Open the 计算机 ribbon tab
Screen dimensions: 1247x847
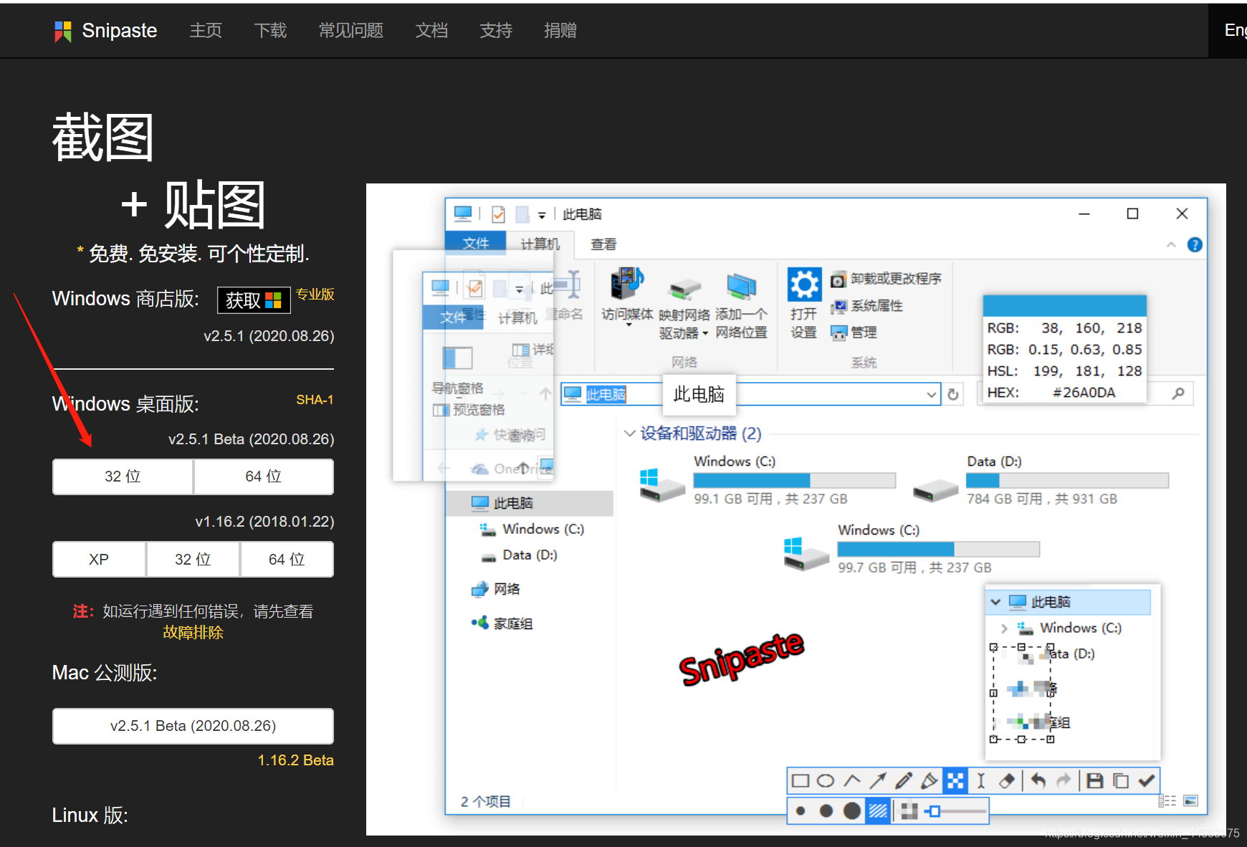pyautogui.click(x=540, y=244)
